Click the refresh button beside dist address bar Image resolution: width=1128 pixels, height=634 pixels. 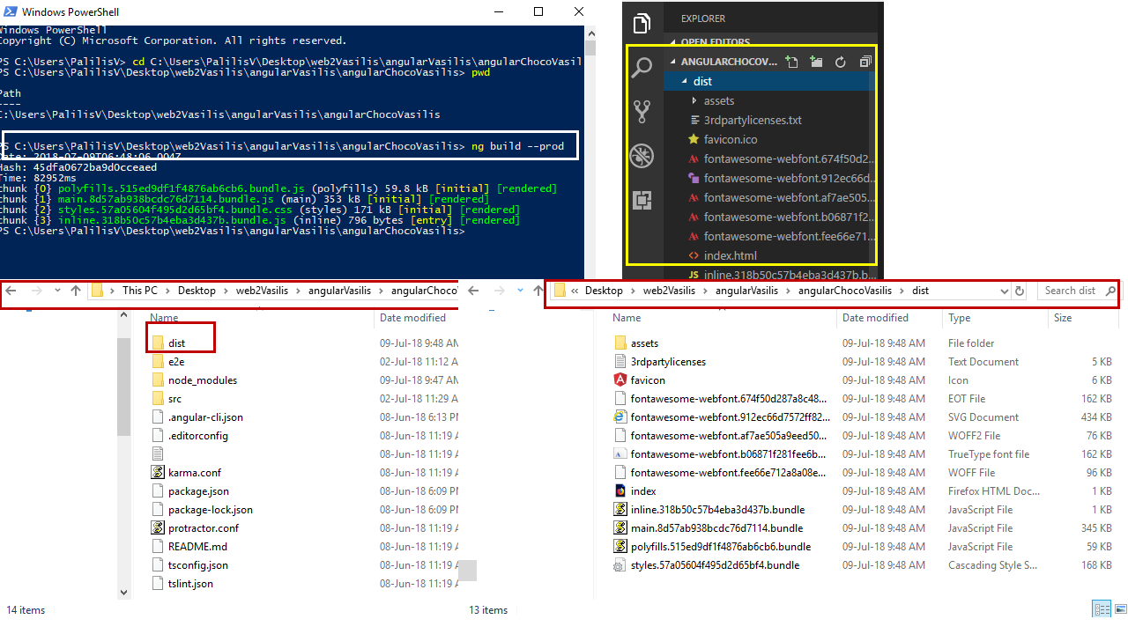1020,291
